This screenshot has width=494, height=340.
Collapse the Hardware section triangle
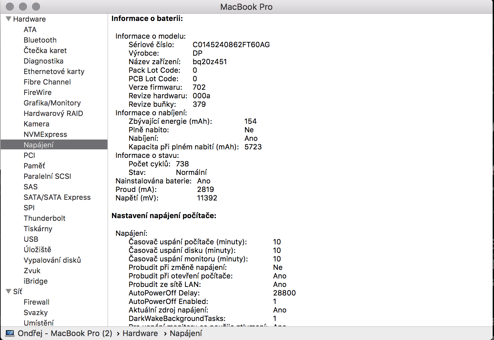click(9, 19)
